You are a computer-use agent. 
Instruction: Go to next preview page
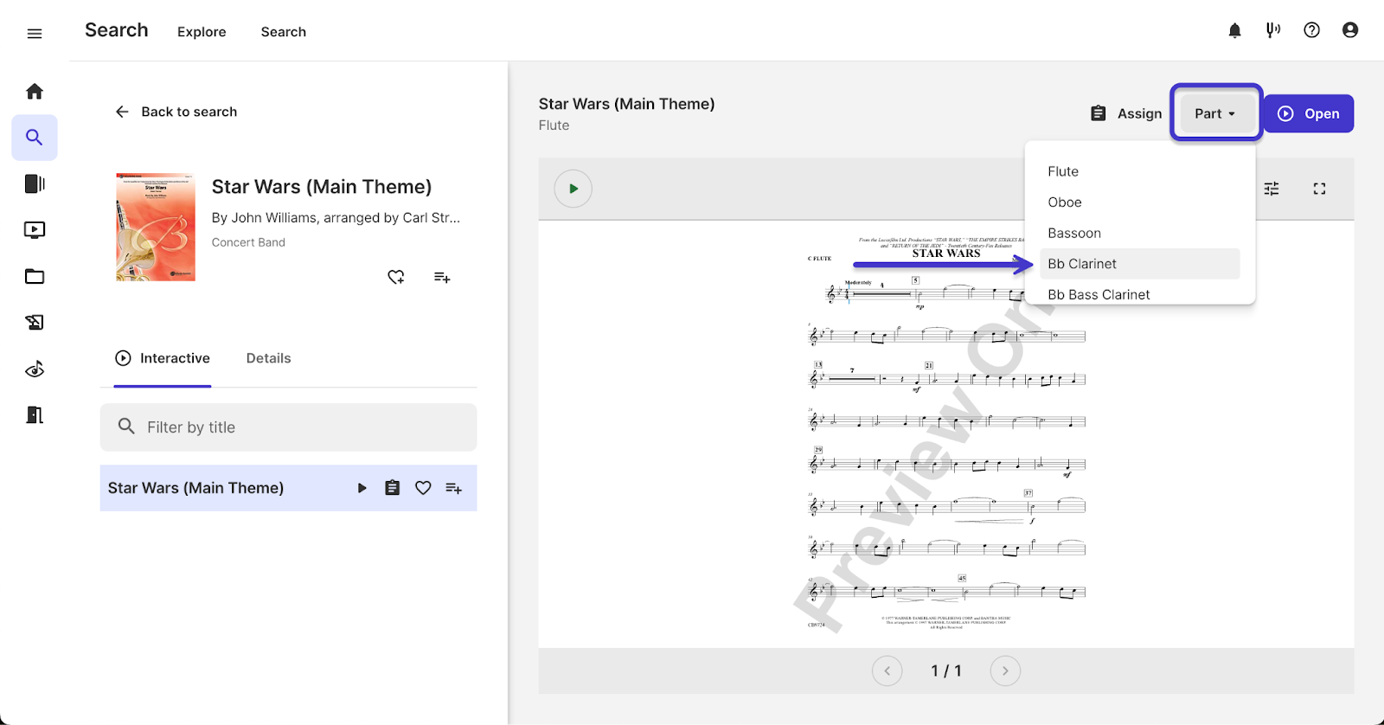click(x=1005, y=670)
